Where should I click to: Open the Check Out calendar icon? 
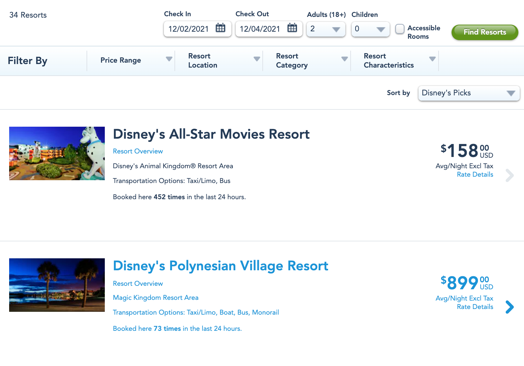coord(292,28)
